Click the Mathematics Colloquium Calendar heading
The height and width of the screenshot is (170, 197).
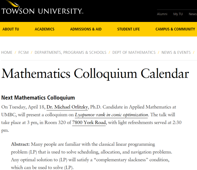click(95, 74)
